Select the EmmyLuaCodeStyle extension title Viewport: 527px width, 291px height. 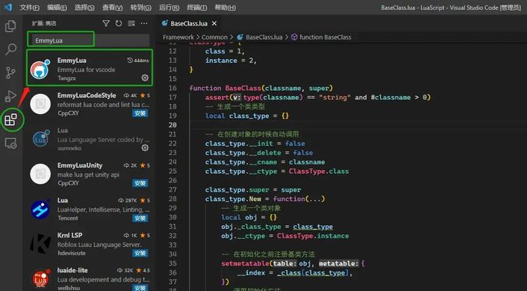click(x=86, y=95)
